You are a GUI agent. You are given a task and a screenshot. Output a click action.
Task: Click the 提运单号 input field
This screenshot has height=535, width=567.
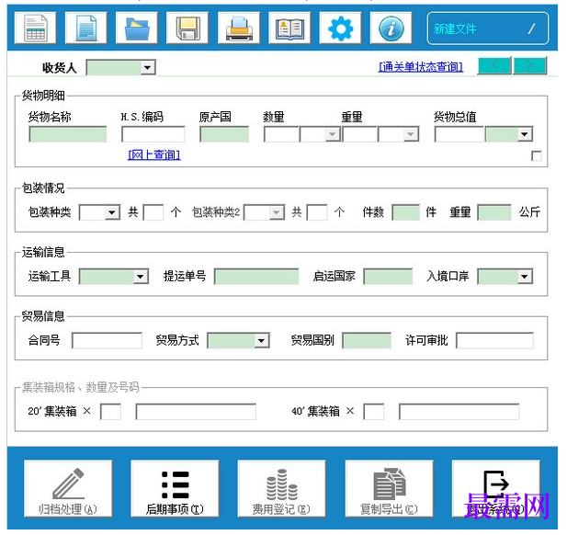pyautogui.click(x=256, y=277)
